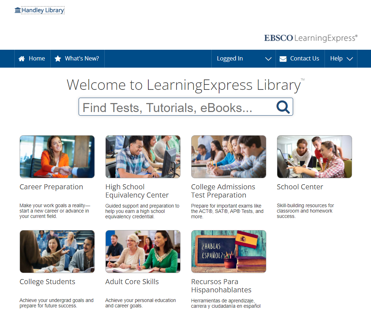Click the Home house icon
371x326 pixels.
[22, 58]
